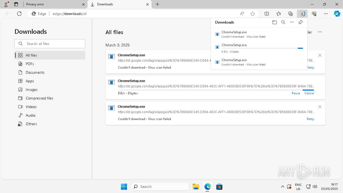Open downloads folder from flyout

point(274,22)
